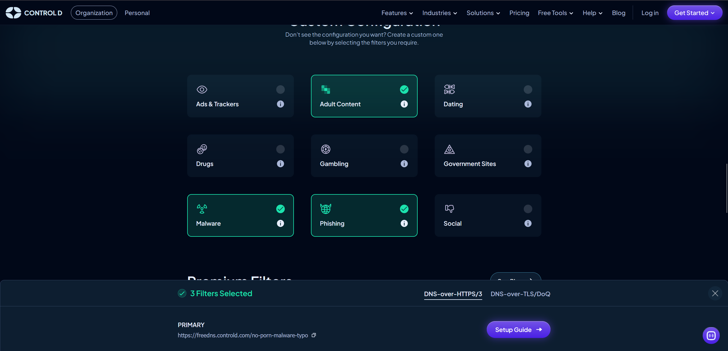Viewport: 728px width, 351px height.
Task: Click the Drugs filter icon
Action: pos(202,149)
